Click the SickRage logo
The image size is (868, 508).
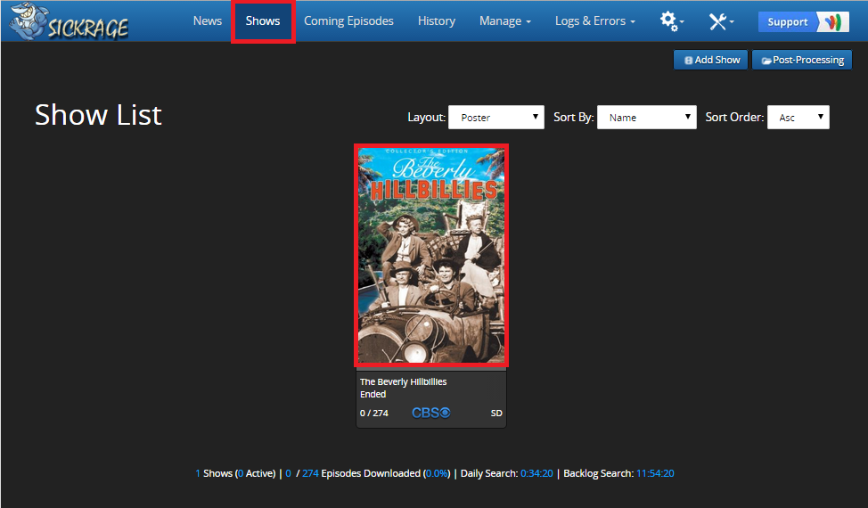click(70, 21)
